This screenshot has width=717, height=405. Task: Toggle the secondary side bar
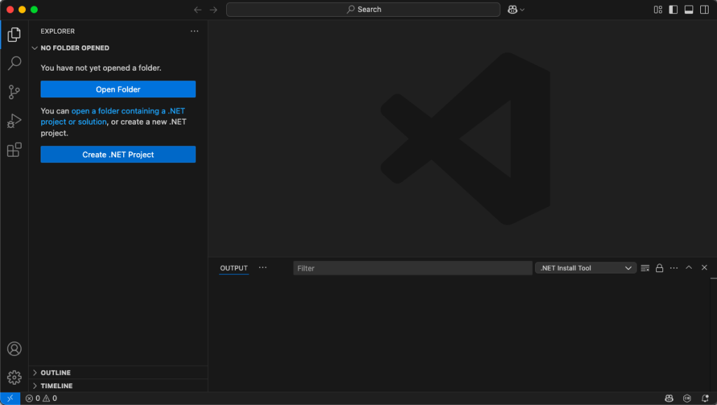704,10
